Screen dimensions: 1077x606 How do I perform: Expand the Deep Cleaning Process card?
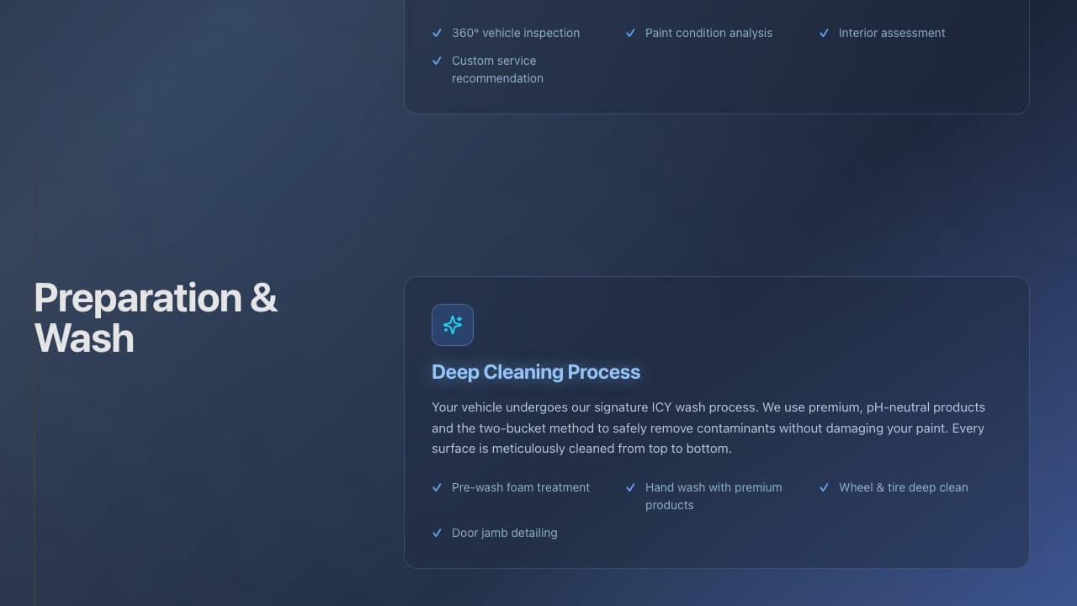pos(716,421)
